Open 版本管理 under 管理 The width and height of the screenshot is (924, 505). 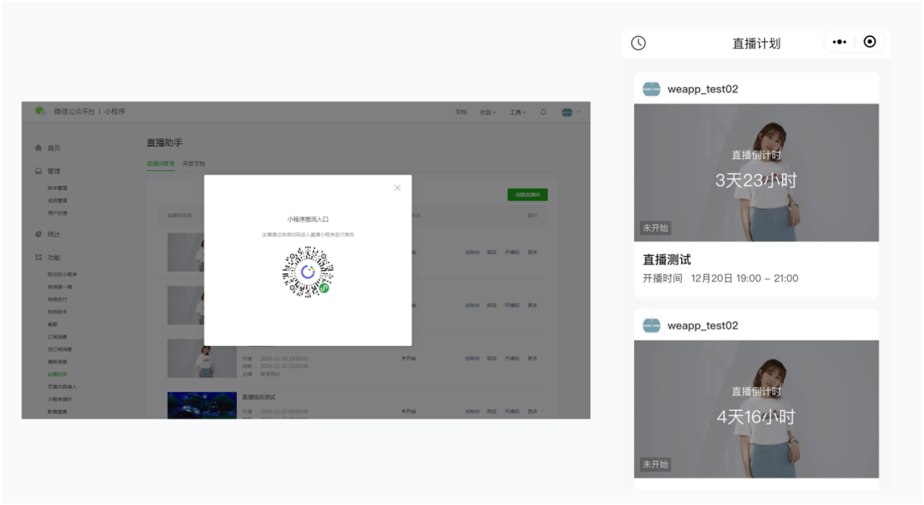pyautogui.click(x=57, y=188)
